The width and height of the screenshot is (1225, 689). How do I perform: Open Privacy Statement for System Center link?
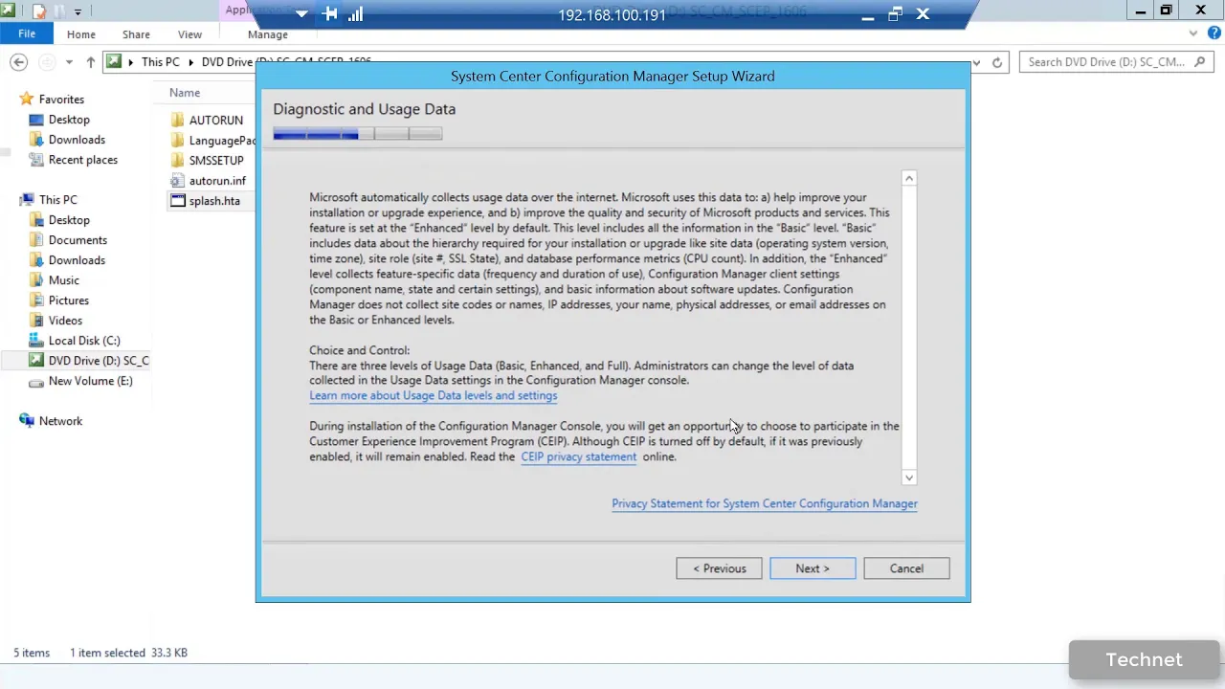point(765,503)
